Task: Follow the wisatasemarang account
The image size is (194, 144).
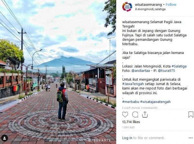Action: point(171,5)
